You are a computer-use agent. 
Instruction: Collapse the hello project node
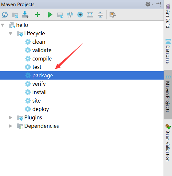(3, 25)
